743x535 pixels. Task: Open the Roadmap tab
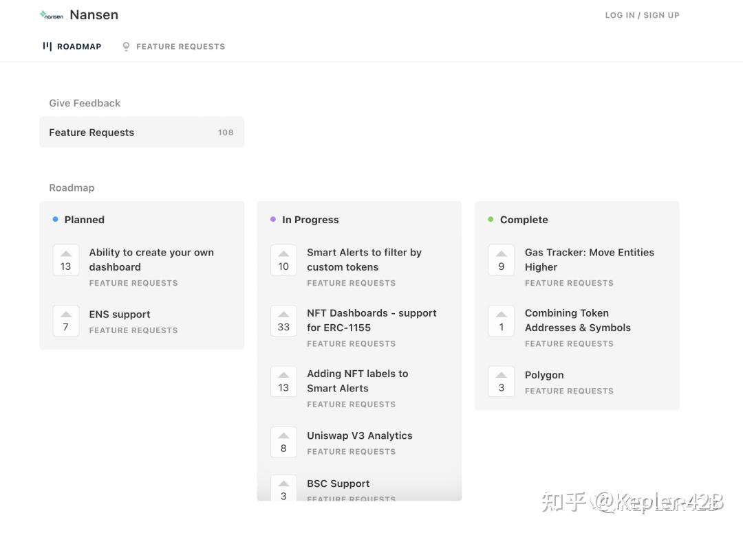(72, 46)
